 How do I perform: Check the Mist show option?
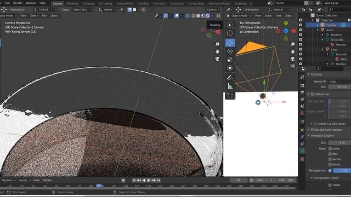pos(330,154)
